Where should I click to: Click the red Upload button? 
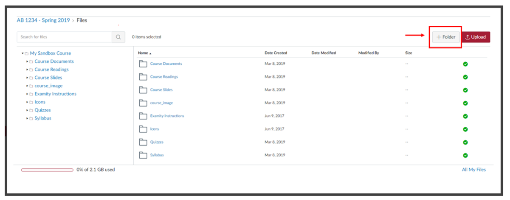476,37
